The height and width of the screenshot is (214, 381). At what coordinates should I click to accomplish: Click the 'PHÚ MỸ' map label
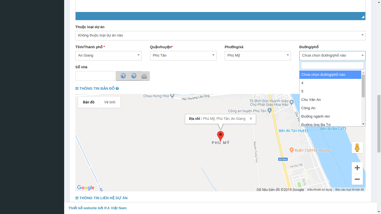coord(221,143)
